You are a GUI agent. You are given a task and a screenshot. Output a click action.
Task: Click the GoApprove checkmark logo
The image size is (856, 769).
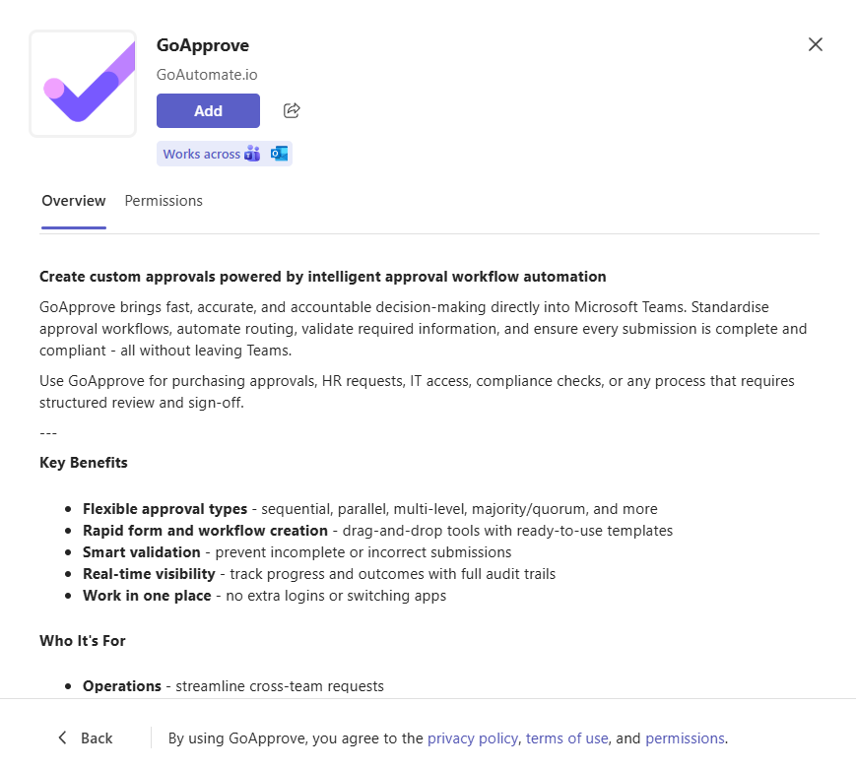pyautogui.click(x=83, y=84)
